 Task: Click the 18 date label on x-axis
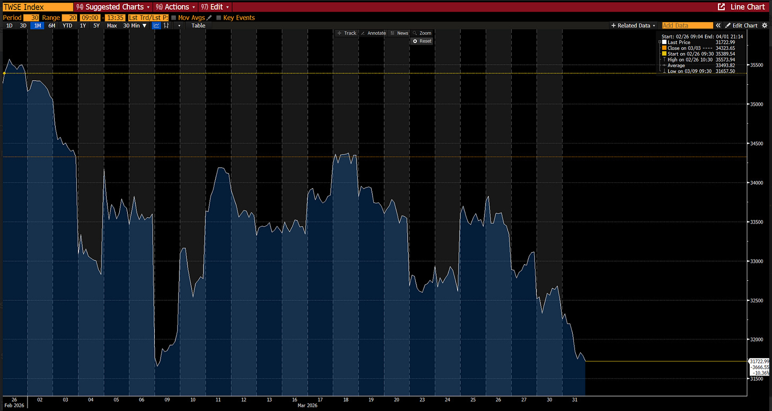(x=346, y=400)
